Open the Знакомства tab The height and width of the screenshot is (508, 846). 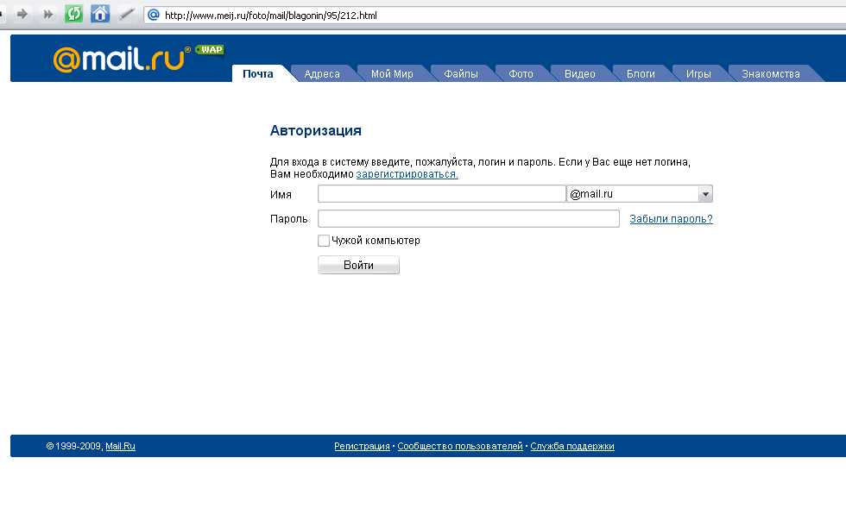point(770,74)
